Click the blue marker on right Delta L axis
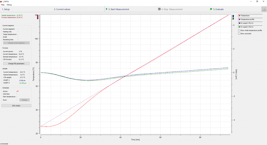The image size is (267, 145). 233,16
